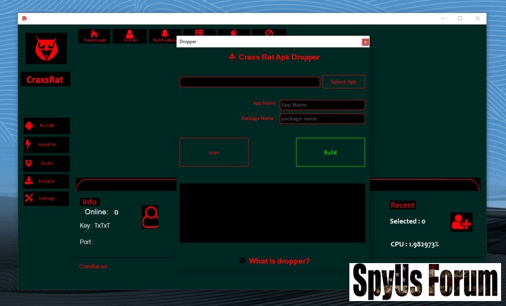Click the Dropper download icon in sidebar
This screenshot has width=506, height=306.
point(30,181)
